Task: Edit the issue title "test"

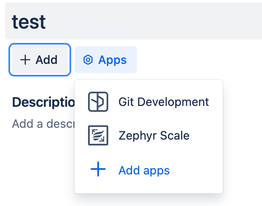Action: (29, 22)
